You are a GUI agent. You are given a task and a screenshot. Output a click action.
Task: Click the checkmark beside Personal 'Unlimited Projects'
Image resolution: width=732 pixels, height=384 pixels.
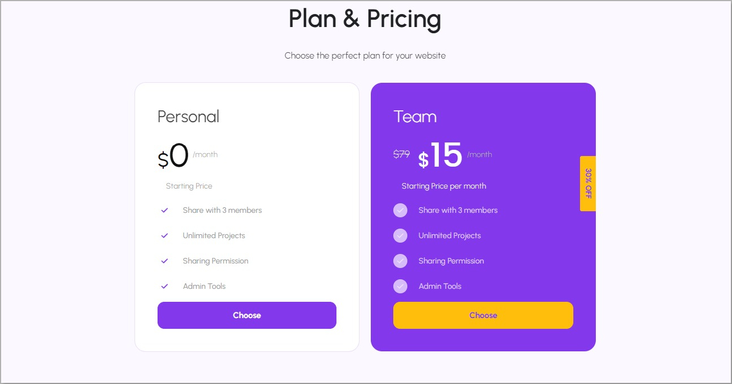click(x=164, y=235)
